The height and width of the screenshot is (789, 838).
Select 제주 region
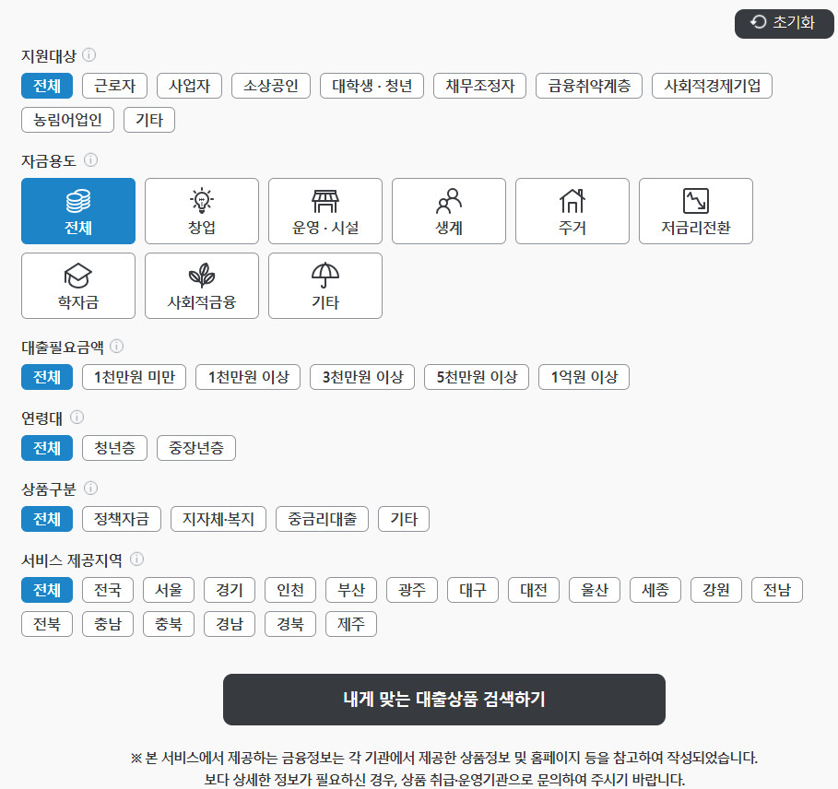[351, 624]
